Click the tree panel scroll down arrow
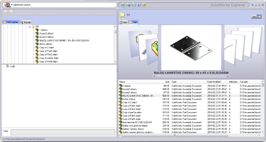The height and width of the screenshot is (142, 266). pyautogui.click(x=115, y=62)
